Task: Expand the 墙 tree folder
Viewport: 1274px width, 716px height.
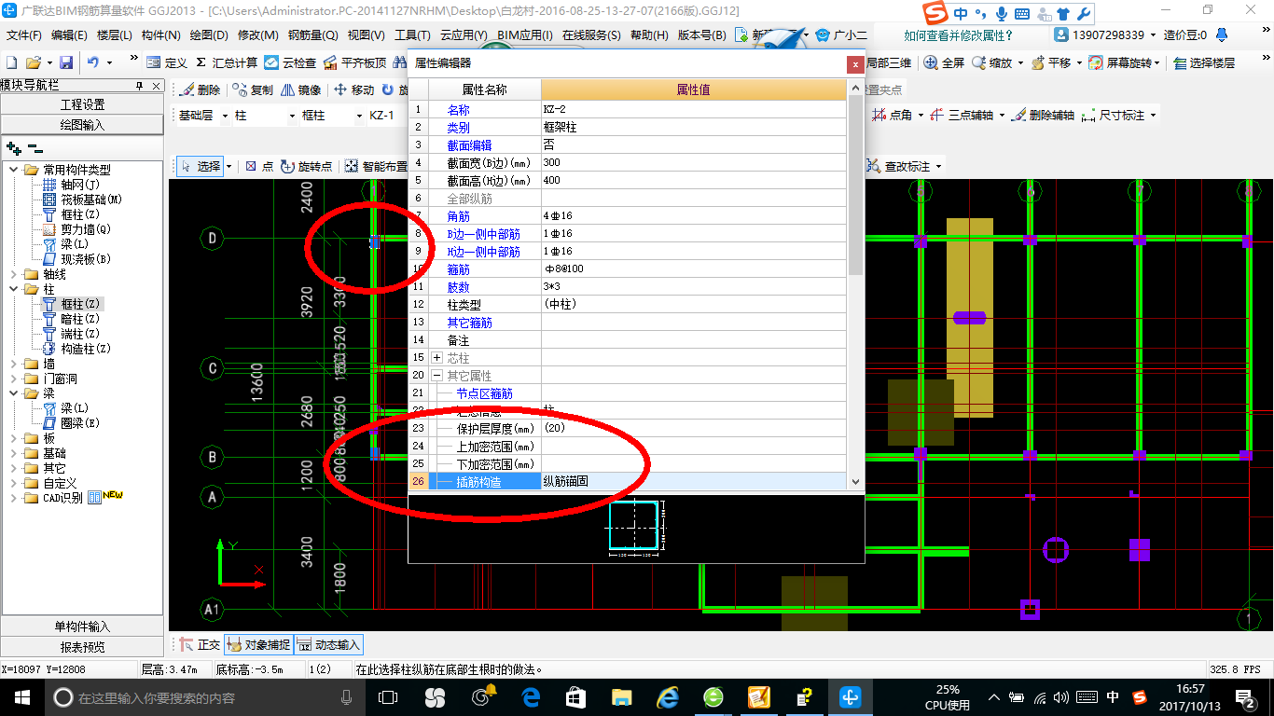Action: coord(14,364)
